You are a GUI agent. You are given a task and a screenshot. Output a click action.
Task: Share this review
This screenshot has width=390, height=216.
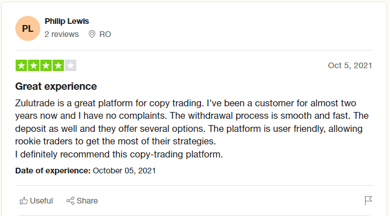pos(82,201)
